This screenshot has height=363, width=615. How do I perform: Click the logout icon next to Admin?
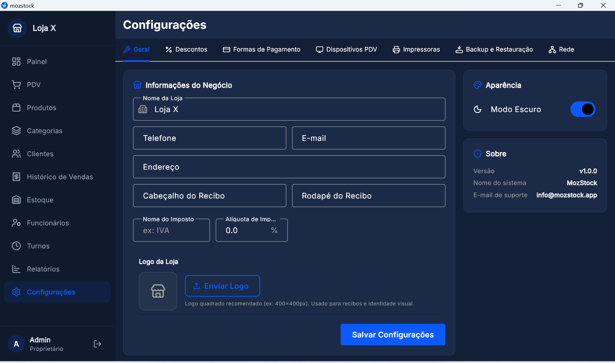97,344
